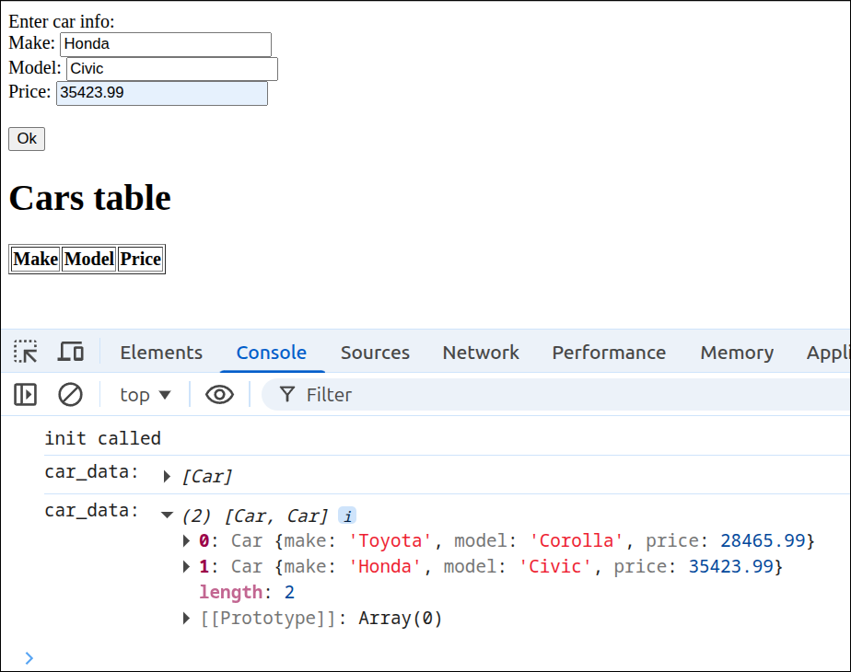Click the Price input showing 35423.99
Image resolution: width=851 pixels, height=672 pixels.
tap(161, 92)
